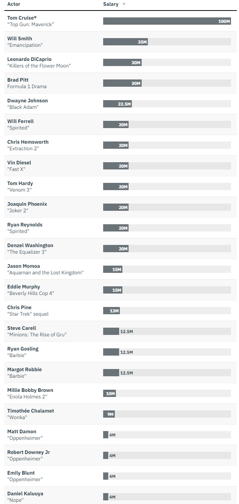Select Joaquin Phoenix's 20M salary bar

click(116, 207)
